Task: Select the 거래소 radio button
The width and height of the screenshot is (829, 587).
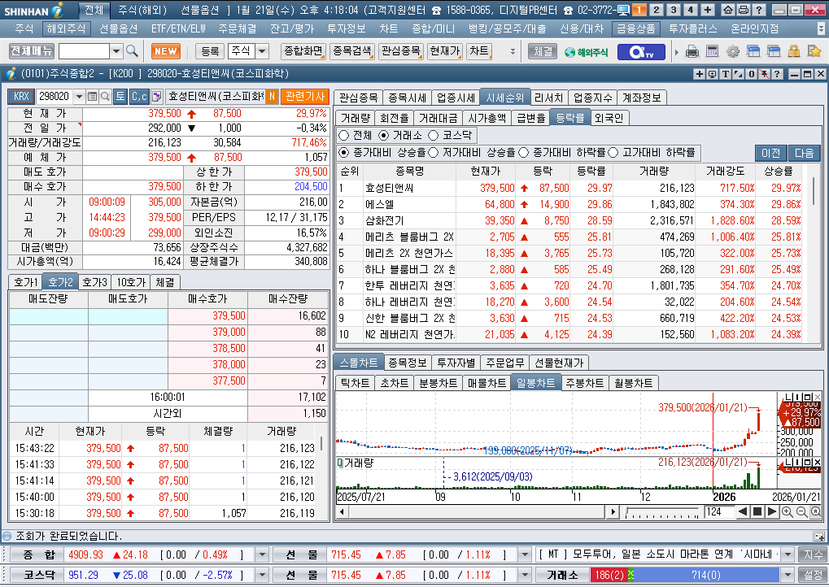Action: click(x=383, y=135)
